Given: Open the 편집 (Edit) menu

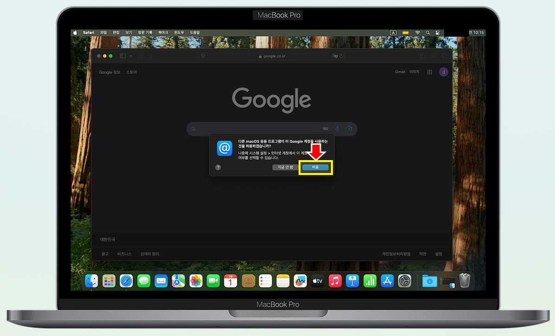Looking at the screenshot, I should pyautogui.click(x=116, y=32).
